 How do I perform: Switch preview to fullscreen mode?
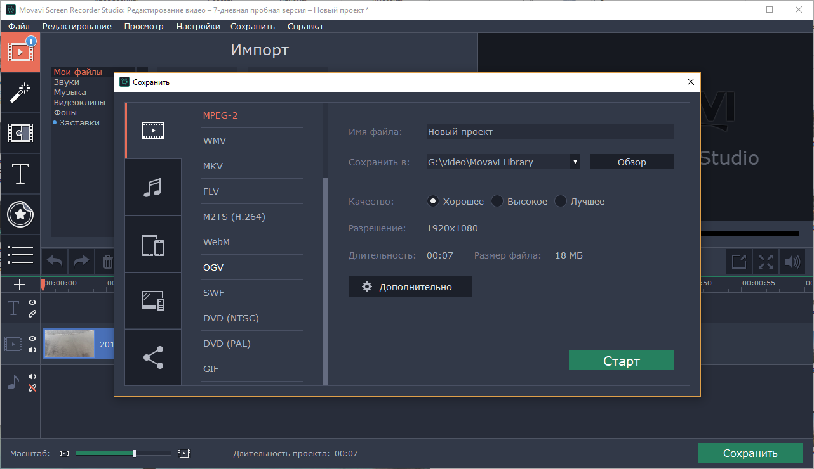click(x=765, y=261)
